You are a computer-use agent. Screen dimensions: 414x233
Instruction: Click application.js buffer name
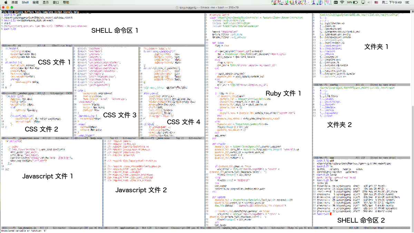pyautogui.click(x=130, y=228)
